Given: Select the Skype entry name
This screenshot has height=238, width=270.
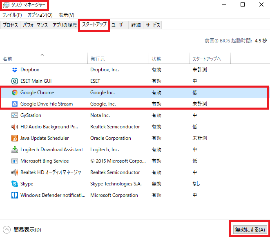Looking at the screenshot, I should (27, 184).
